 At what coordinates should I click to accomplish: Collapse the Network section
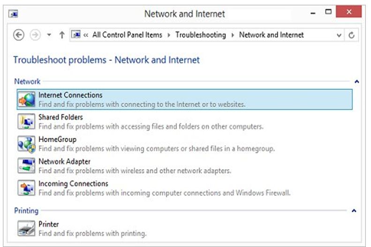(x=356, y=82)
